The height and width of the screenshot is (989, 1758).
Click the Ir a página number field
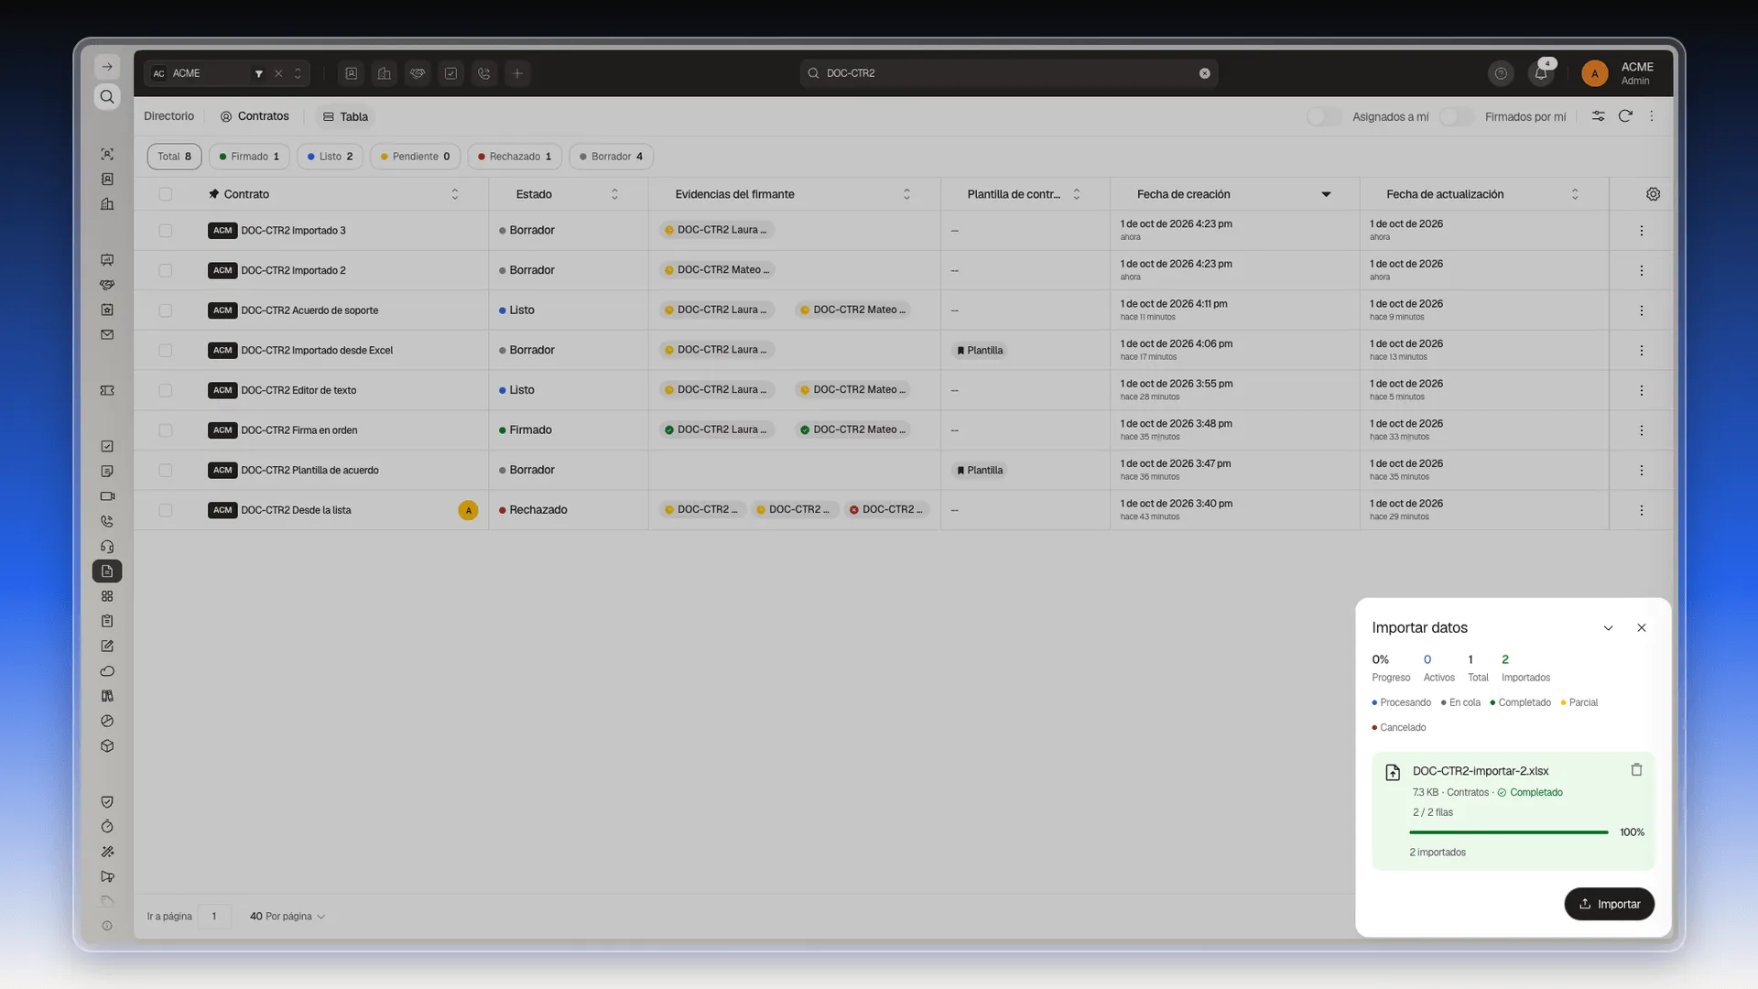tap(214, 917)
